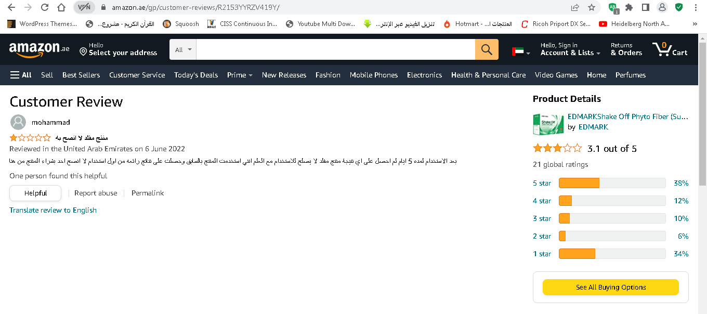Screen dimensions: 707x314
Task: Click the amazon.ae URL in the address bar
Action: coord(195,8)
